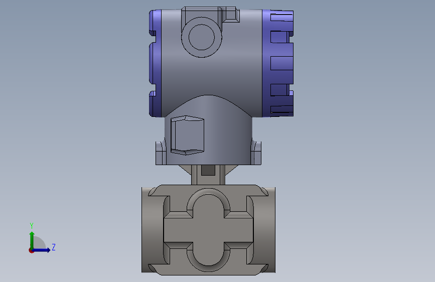Click the green Y axis arrow of triad
This screenshot has width=435, height=282.
[x=32, y=240]
